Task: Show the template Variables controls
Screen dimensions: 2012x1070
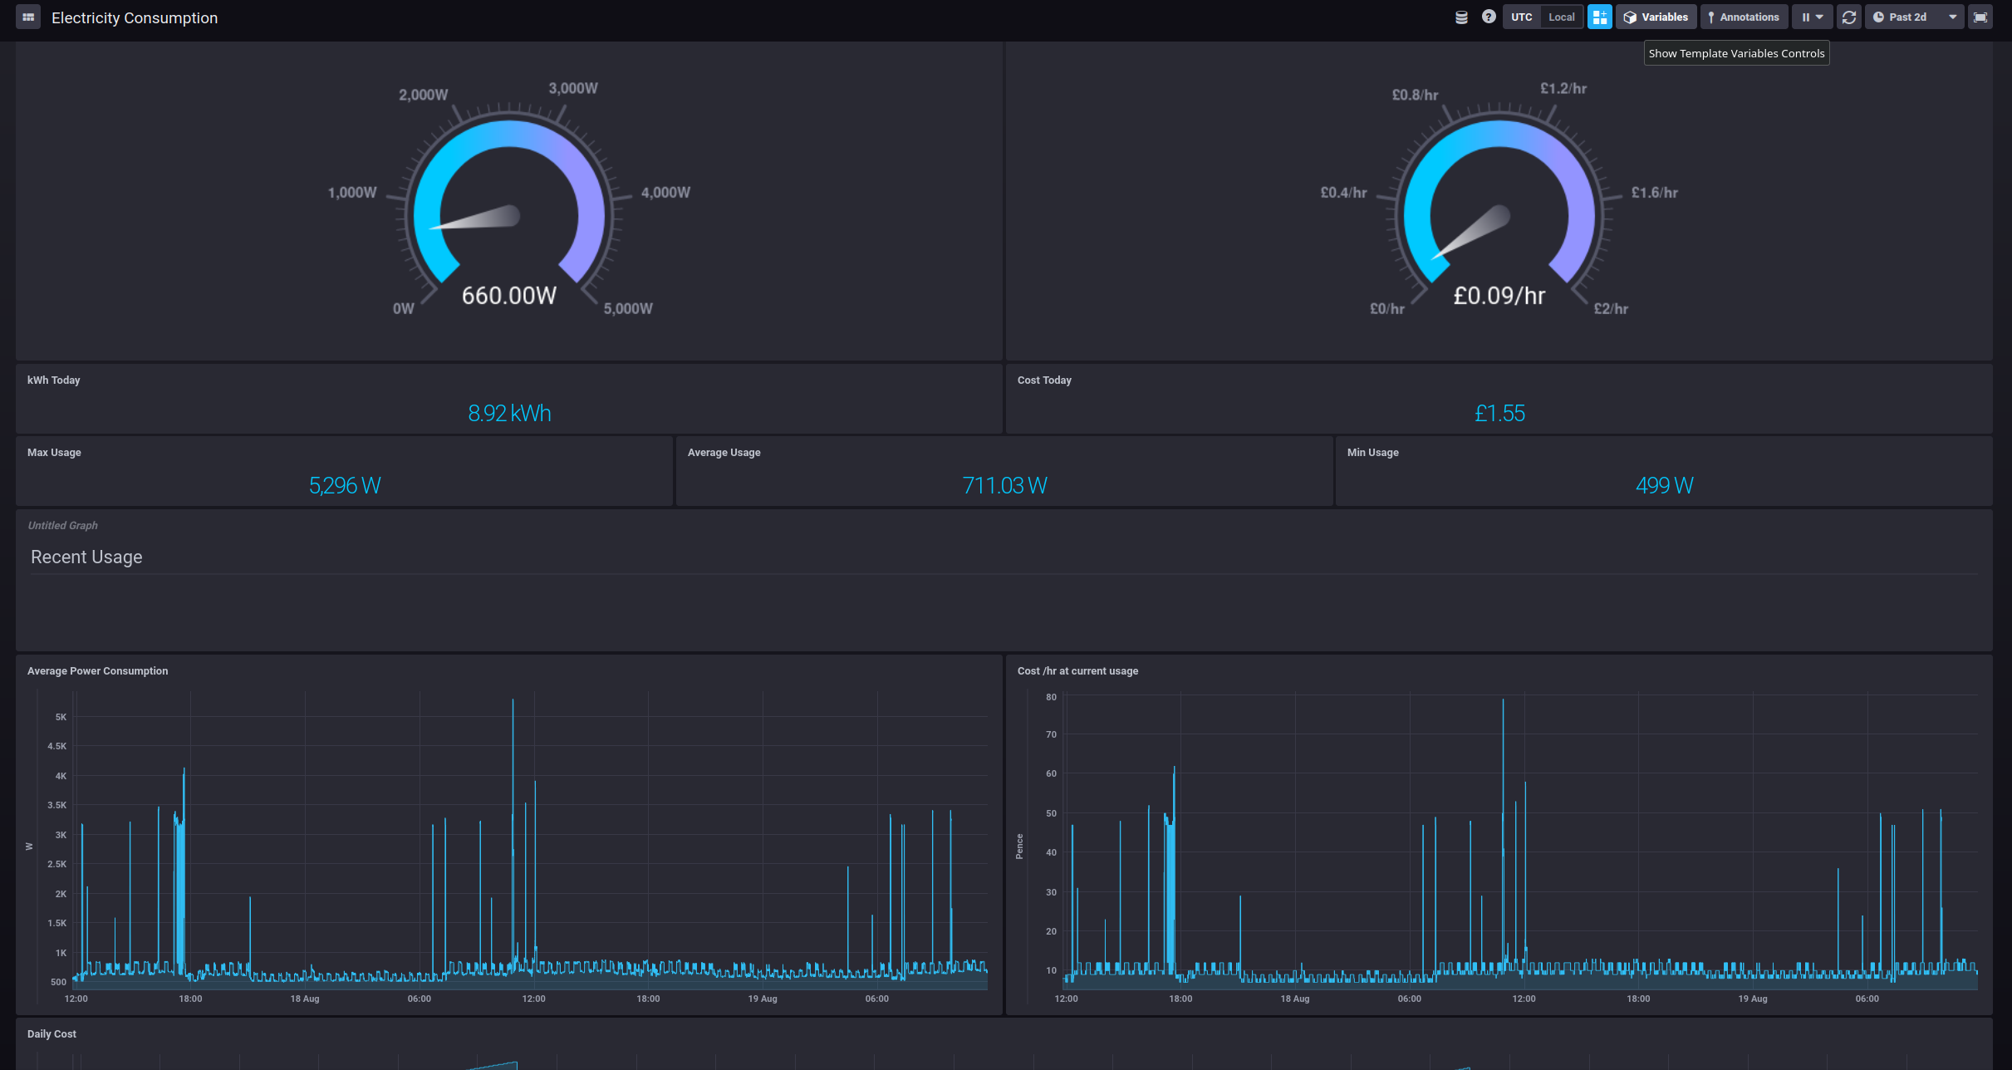Action: (x=1656, y=17)
